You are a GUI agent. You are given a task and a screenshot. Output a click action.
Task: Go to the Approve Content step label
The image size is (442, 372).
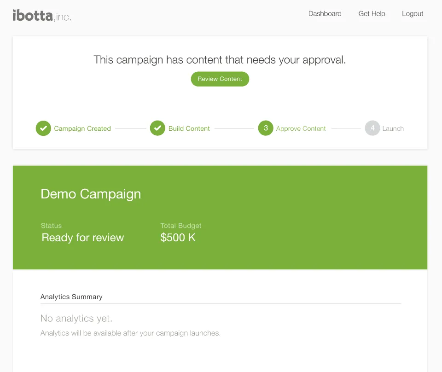coord(301,129)
